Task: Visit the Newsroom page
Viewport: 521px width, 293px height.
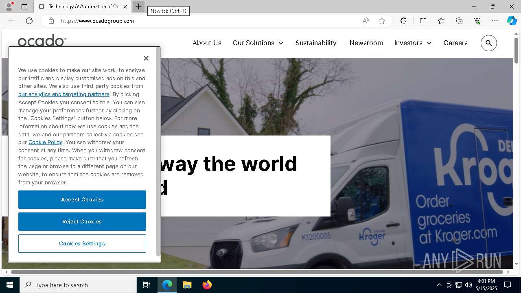Action: click(x=366, y=43)
